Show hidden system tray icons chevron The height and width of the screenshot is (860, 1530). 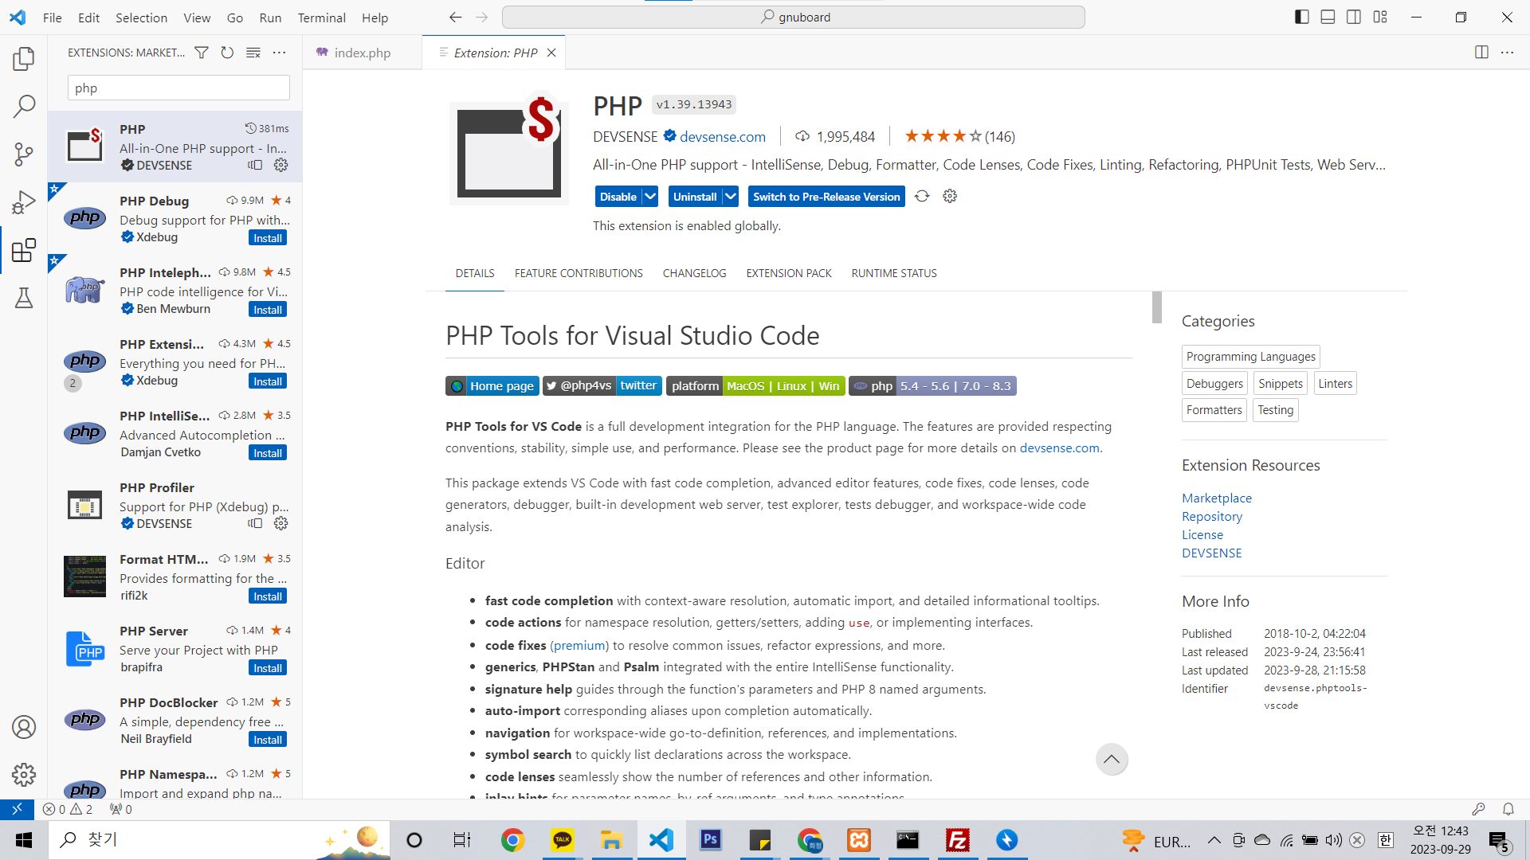1214,840
